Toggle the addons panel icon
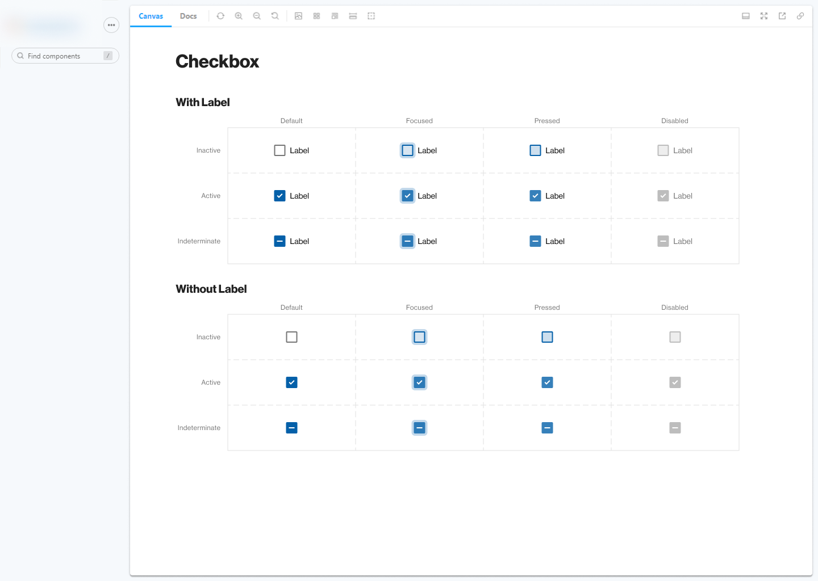This screenshot has width=818, height=581. tap(746, 16)
